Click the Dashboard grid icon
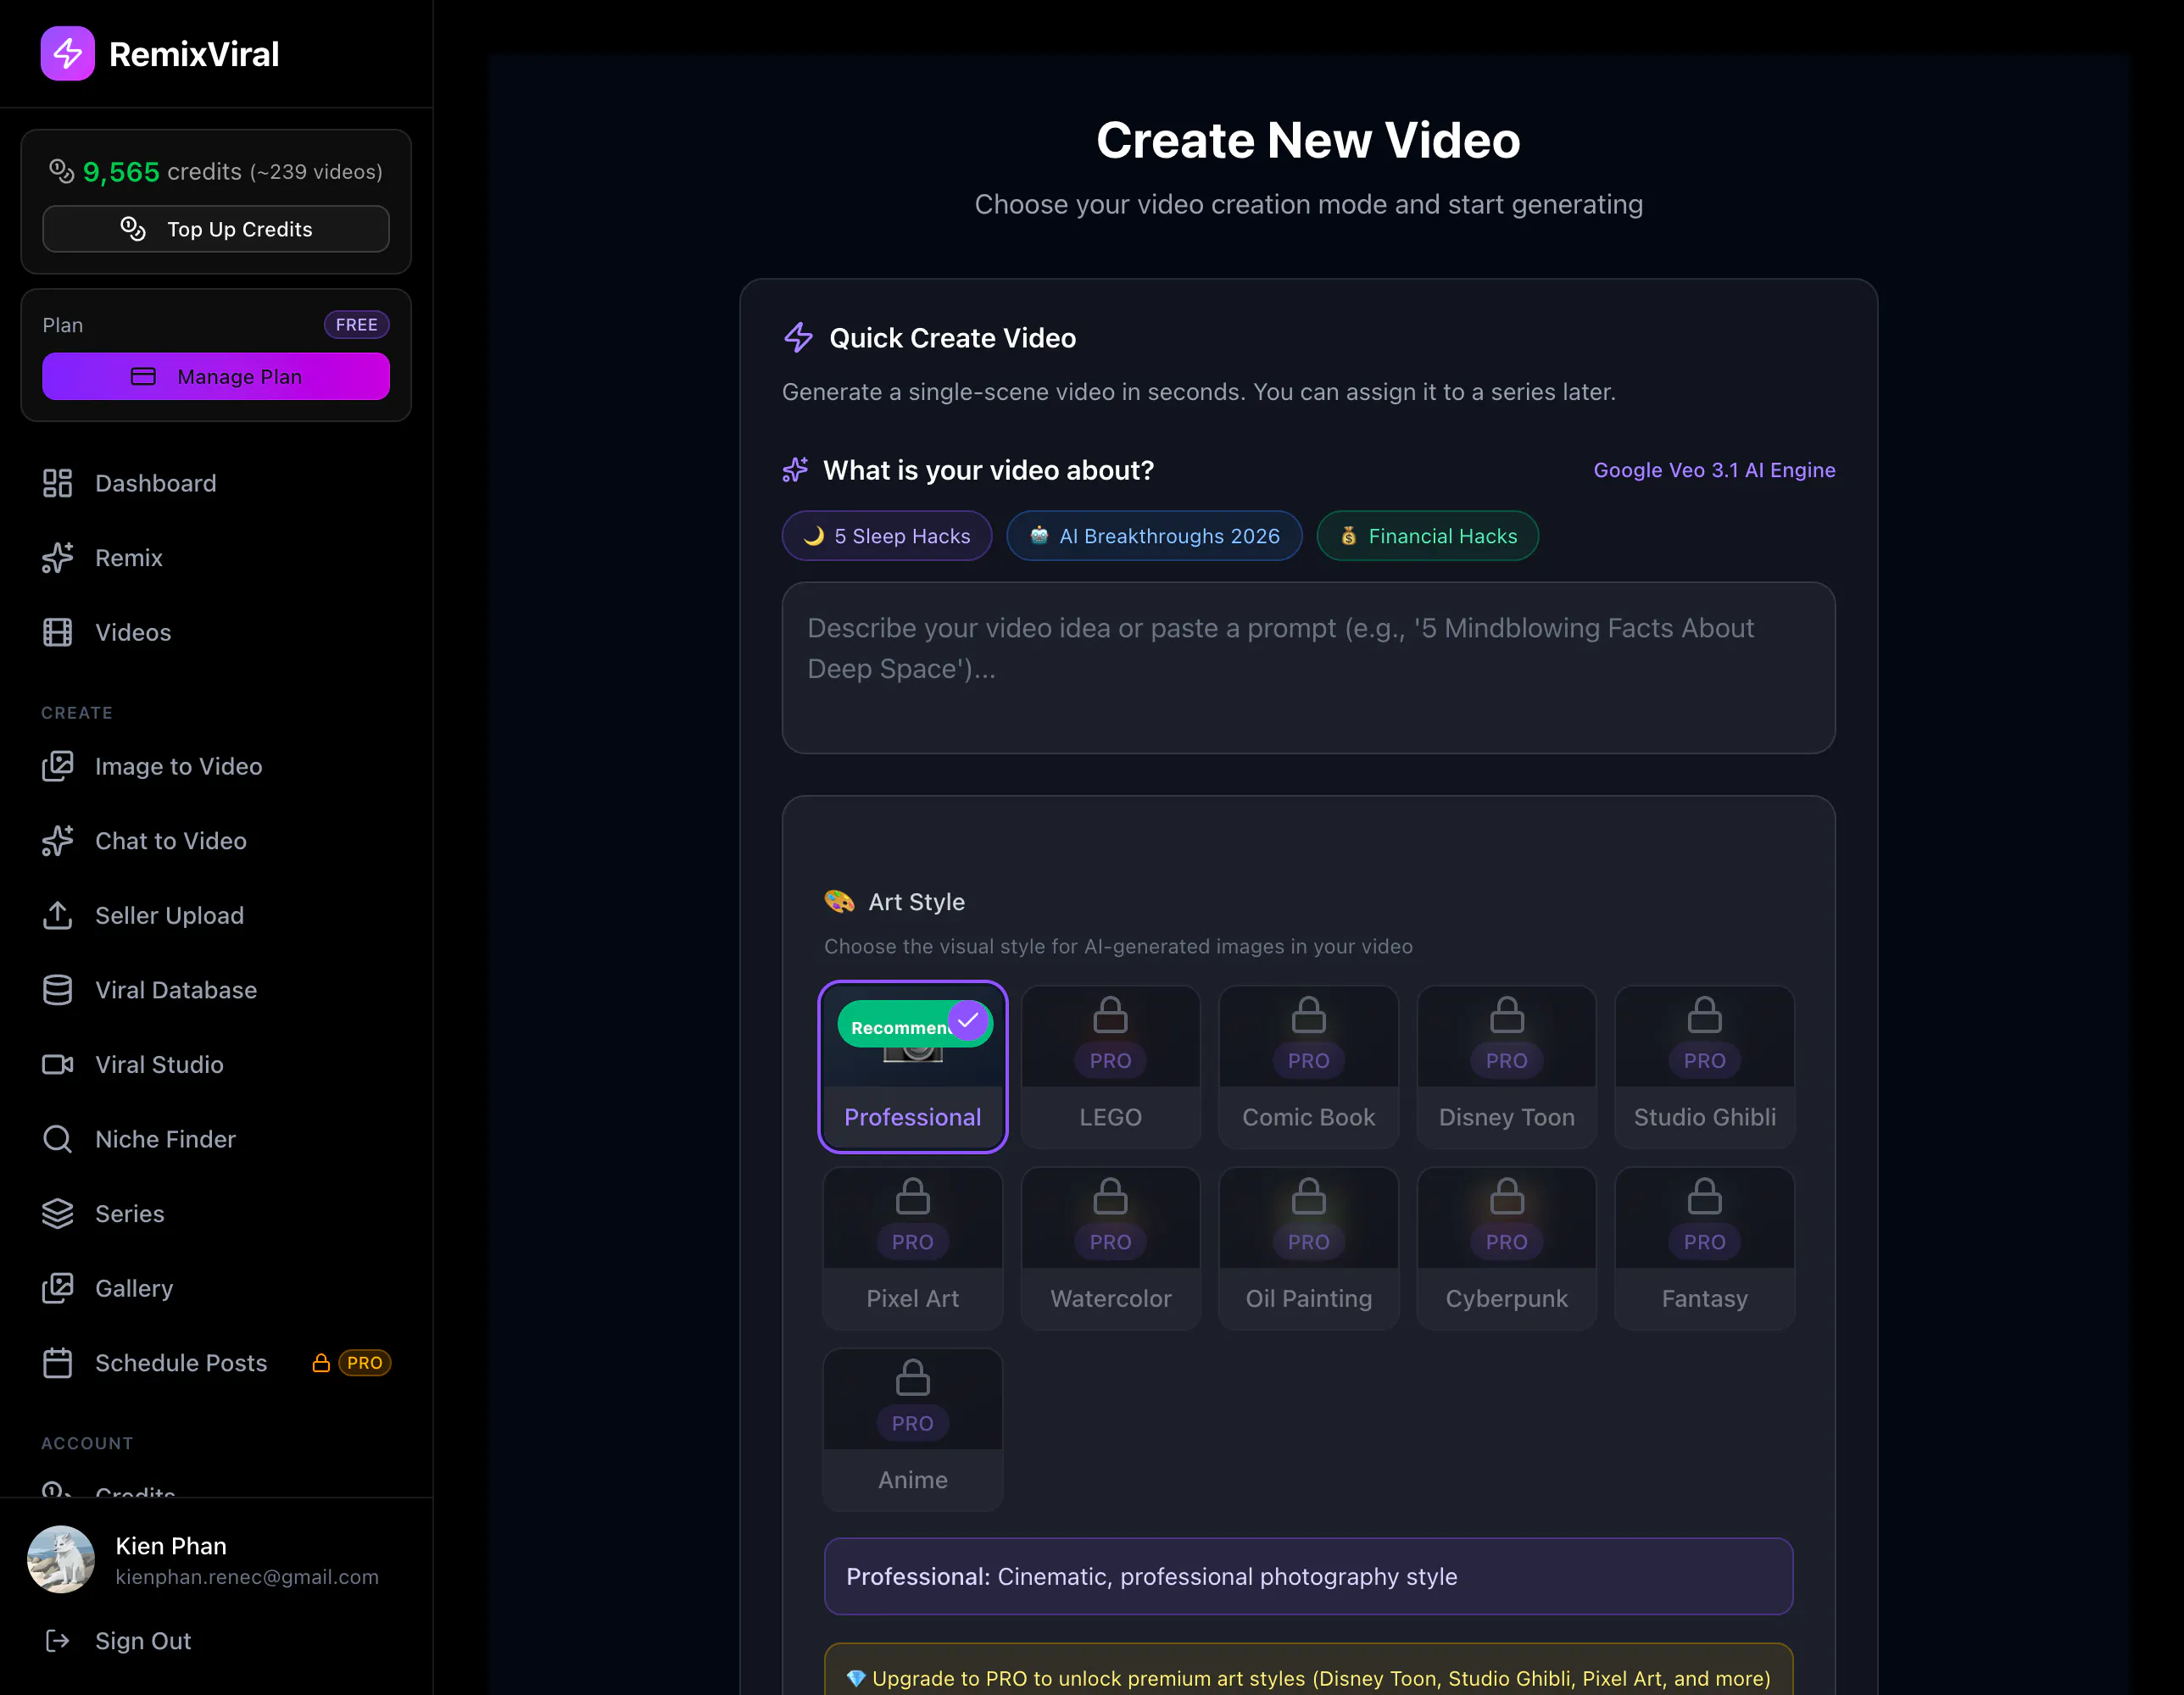Screen dimensions: 2184x1695 click(x=57, y=483)
